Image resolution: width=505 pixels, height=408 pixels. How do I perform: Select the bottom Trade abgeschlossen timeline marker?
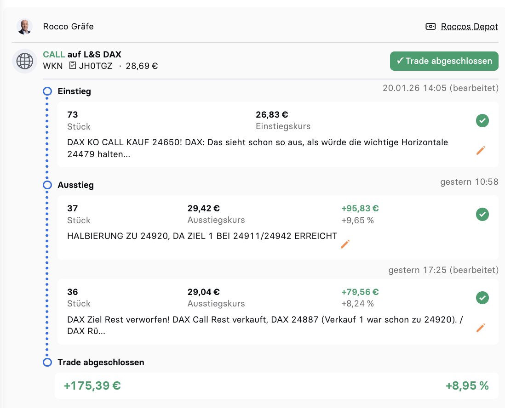coord(47,363)
